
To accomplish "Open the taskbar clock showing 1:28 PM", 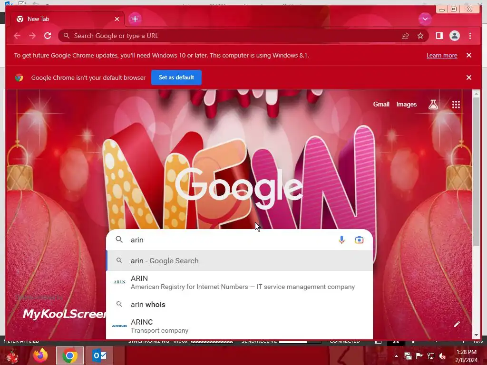I will coord(467,356).
